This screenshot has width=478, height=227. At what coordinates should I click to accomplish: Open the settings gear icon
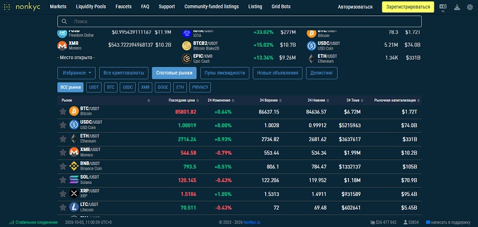[x=470, y=7]
